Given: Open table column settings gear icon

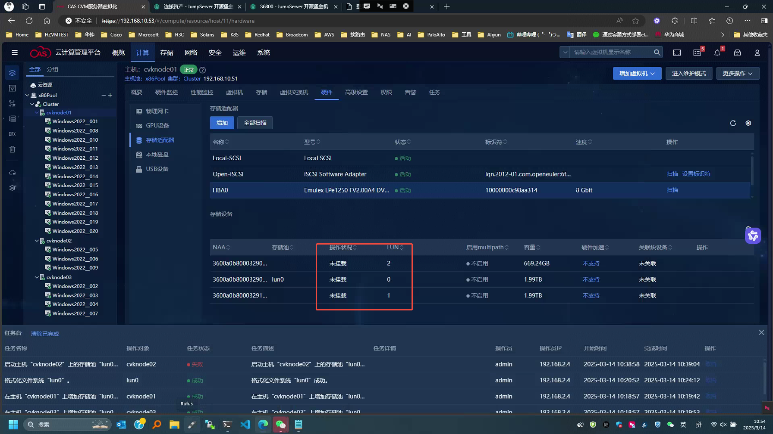Looking at the screenshot, I should pos(748,123).
